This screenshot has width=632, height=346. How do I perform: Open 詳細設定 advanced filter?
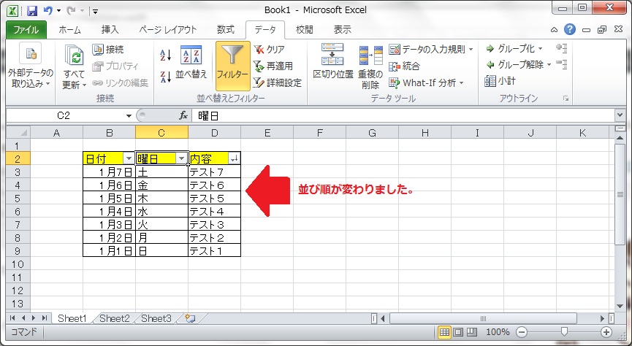click(x=278, y=82)
